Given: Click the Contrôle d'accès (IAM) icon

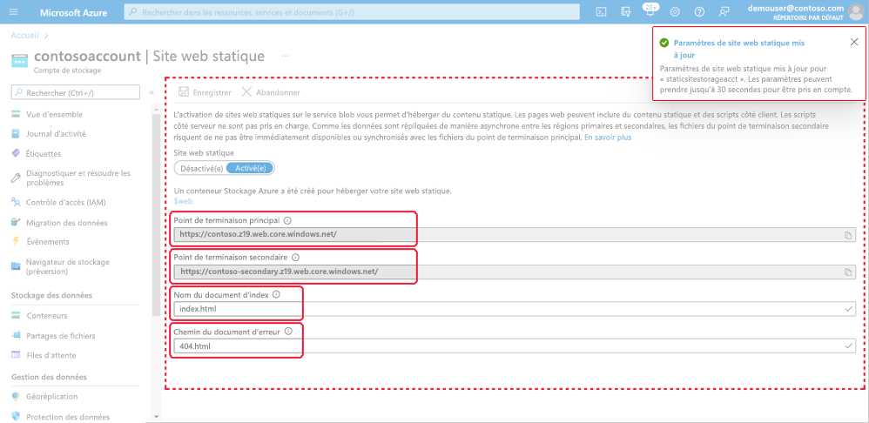Looking at the screenshot, I should pos(16,202).
